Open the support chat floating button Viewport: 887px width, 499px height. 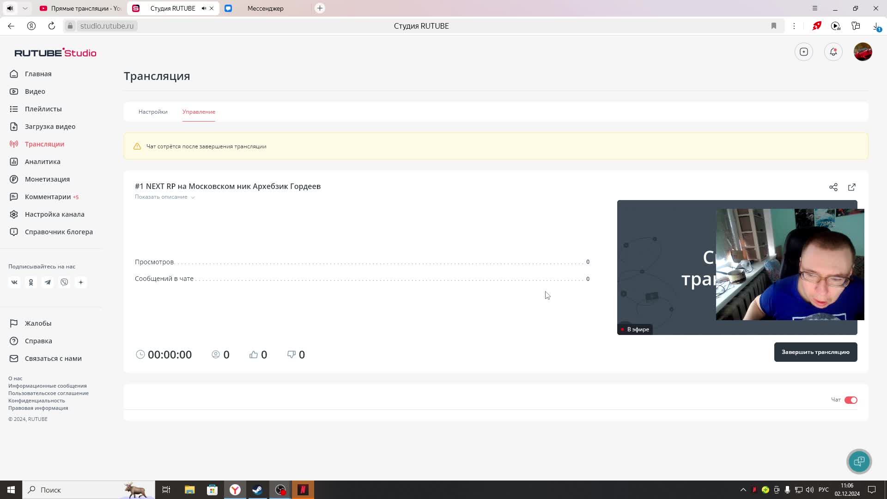(859, 461)
